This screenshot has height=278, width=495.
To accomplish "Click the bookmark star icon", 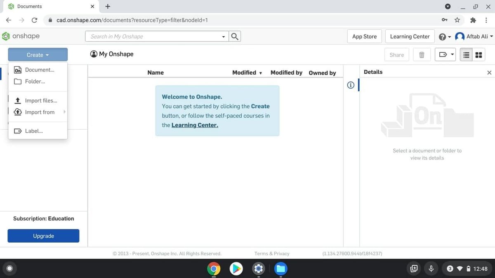I will coord(457,20).
